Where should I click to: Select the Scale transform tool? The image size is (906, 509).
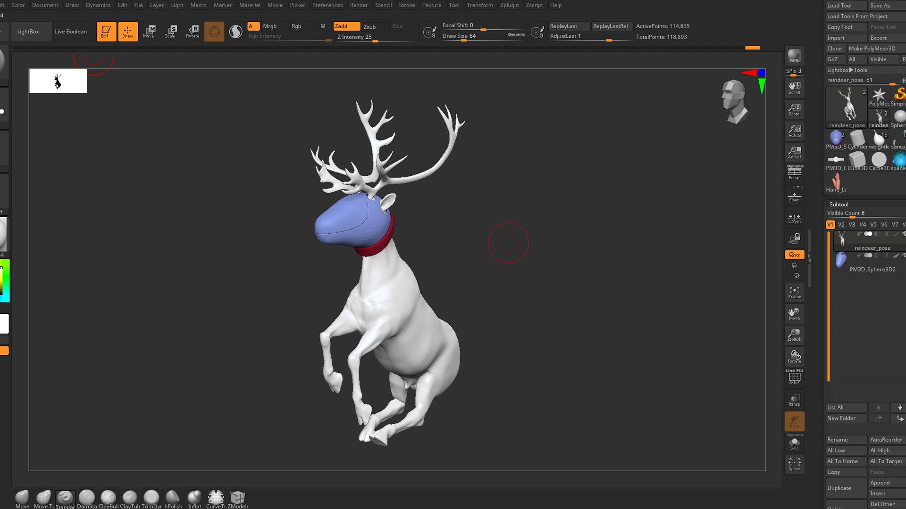pos(170,31)
